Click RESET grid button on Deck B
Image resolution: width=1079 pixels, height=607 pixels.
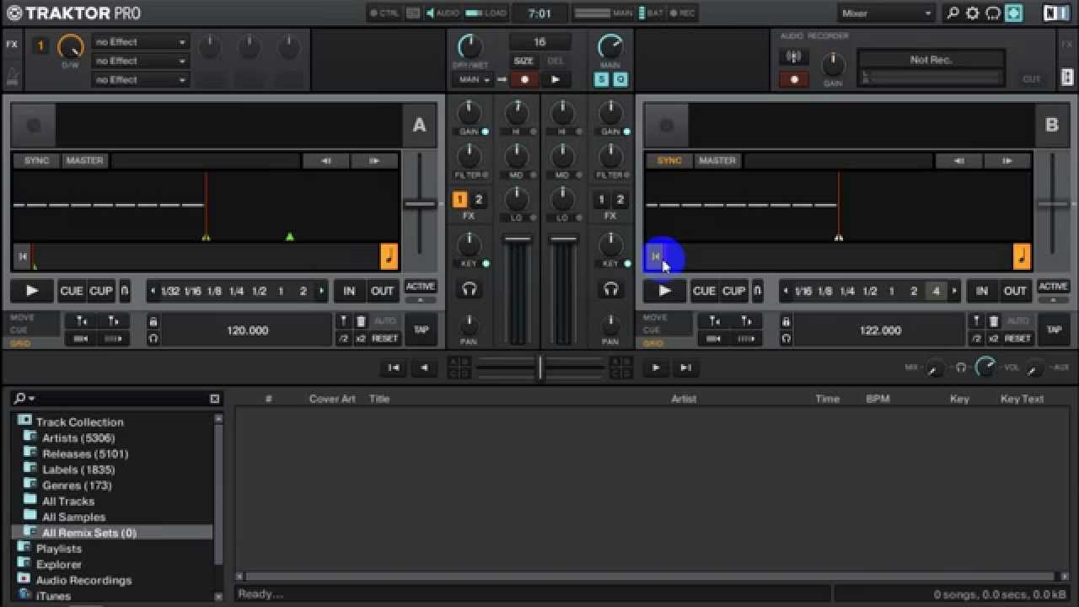pyautogui.click(x=1017, y=338)
